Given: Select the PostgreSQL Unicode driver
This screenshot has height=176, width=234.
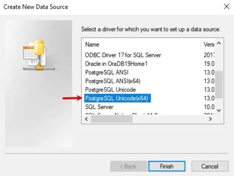Looking at the screenshot, I should pyautogui.click(x=110, y=90).
